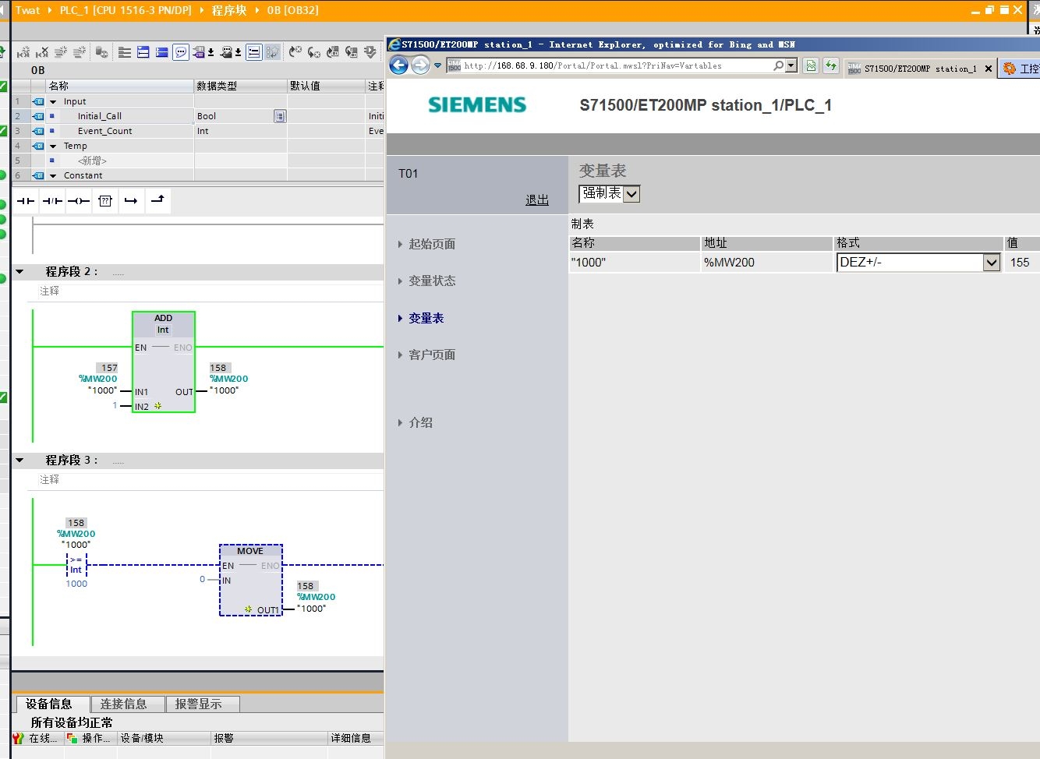Viewport: 1040px width, 759px height.
Task: Collapse 程序段 2 network
Action: pyautogui.click(x=20, y=272)
